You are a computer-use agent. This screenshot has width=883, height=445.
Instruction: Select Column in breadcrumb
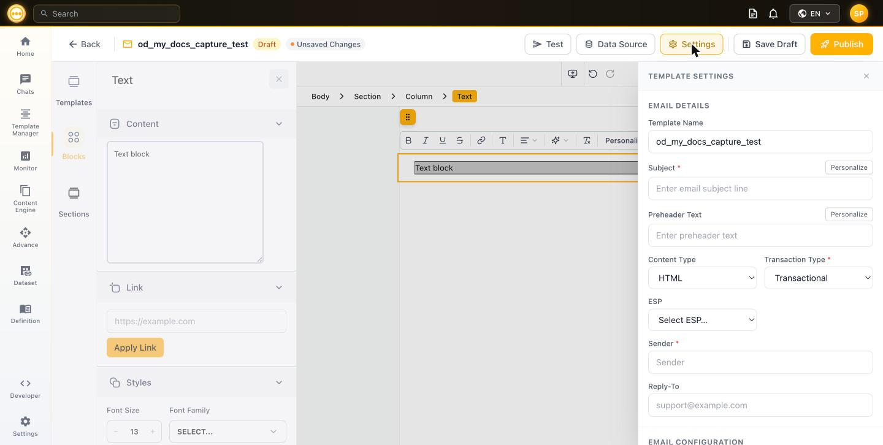pos(419,96)
